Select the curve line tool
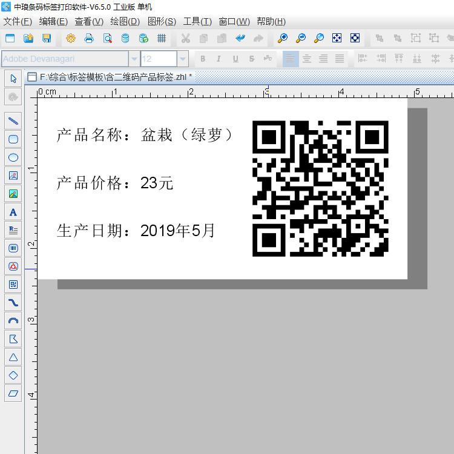The image size is (454, 454). pyautogui.click(x=13, y=303)
